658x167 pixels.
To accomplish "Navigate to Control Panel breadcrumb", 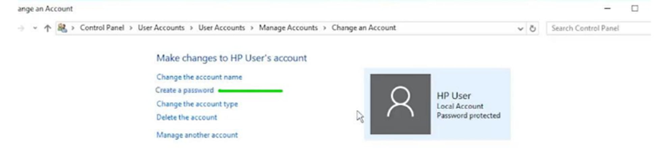I will [x=102, y=28].
